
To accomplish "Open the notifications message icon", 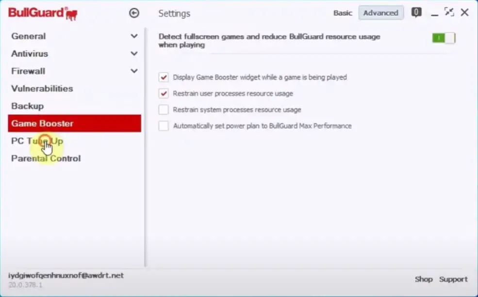I will click(x=416, y=13).
